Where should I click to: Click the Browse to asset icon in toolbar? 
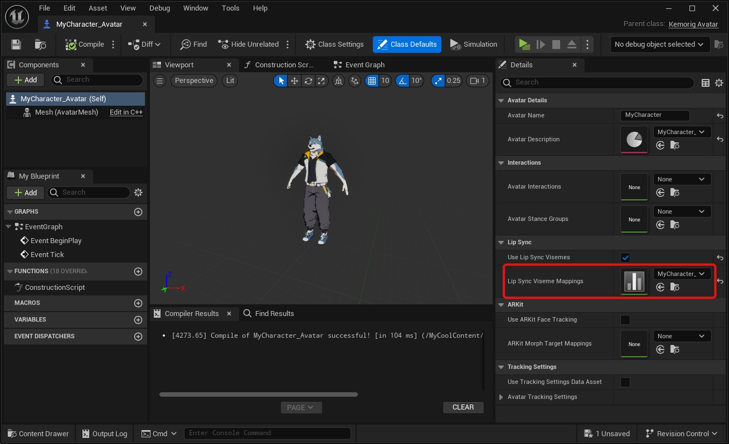tap(40, 45)
